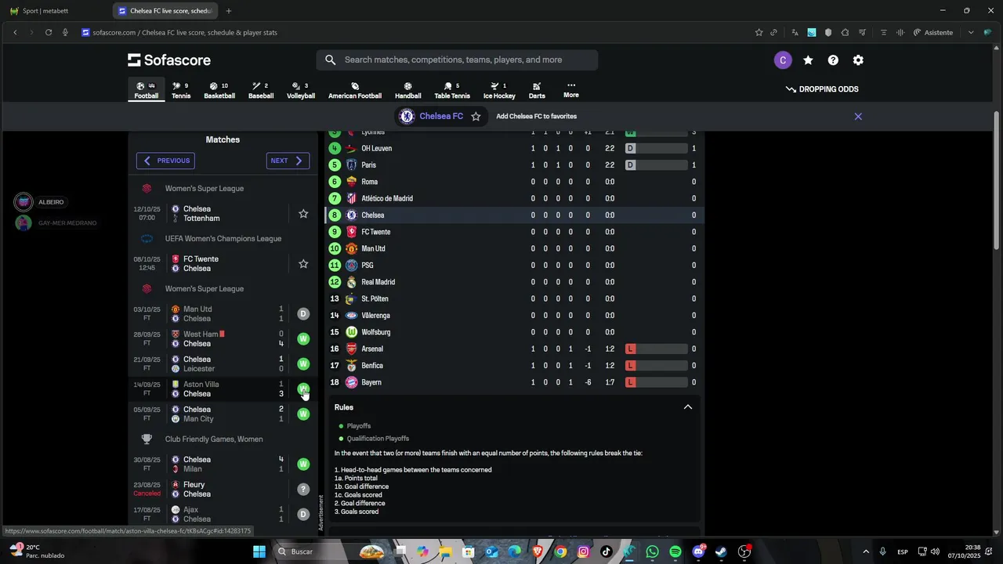Open the help question mark icon
This screenshot has width=1003, height=564.
pos(833,60)
